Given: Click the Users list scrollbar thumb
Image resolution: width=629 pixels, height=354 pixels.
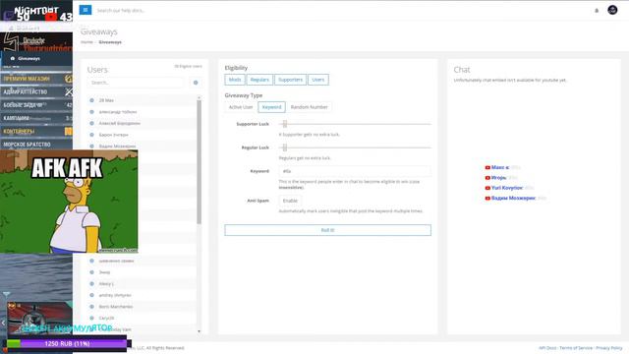Looking at the screenshot, I should pyautogui.click(x=199, y=161).
